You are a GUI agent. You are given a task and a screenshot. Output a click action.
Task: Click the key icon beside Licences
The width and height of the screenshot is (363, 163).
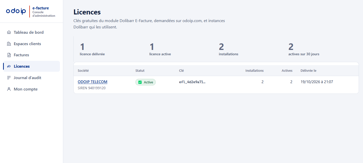coord(9,66)
